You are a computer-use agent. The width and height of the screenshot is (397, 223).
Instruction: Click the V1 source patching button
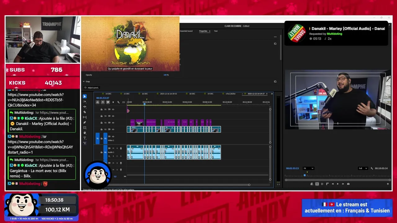(97, 138)
